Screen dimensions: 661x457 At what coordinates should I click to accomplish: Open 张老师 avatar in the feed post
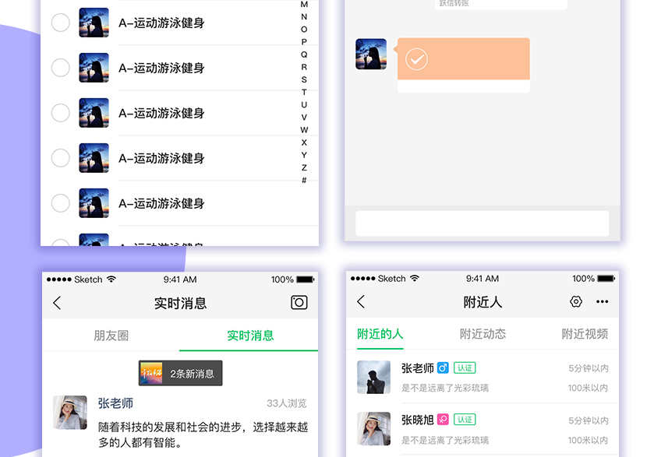[x=70, y=413]
